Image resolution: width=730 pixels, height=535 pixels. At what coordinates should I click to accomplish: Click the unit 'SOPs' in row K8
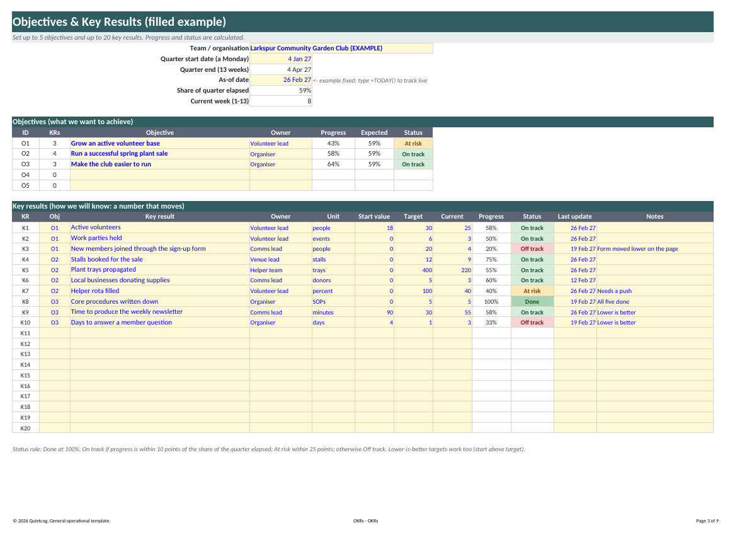tap(333, 302)
